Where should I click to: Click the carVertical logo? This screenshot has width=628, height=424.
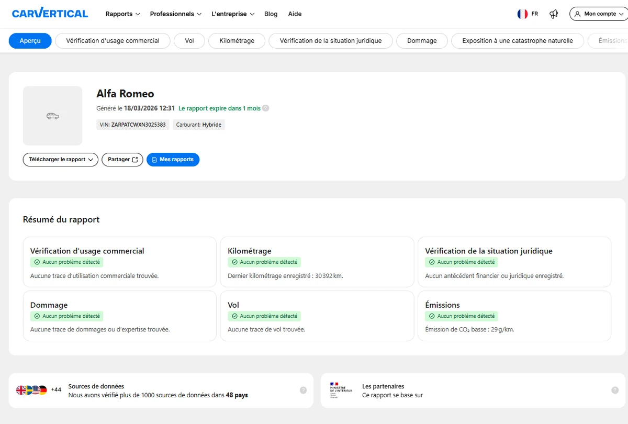(50, 14)
